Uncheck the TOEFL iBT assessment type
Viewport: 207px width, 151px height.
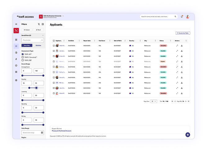click(x=23, y=54)
